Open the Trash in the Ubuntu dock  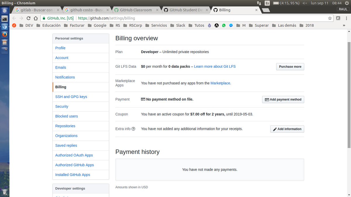pyautogui.click(x=4, y=193)
